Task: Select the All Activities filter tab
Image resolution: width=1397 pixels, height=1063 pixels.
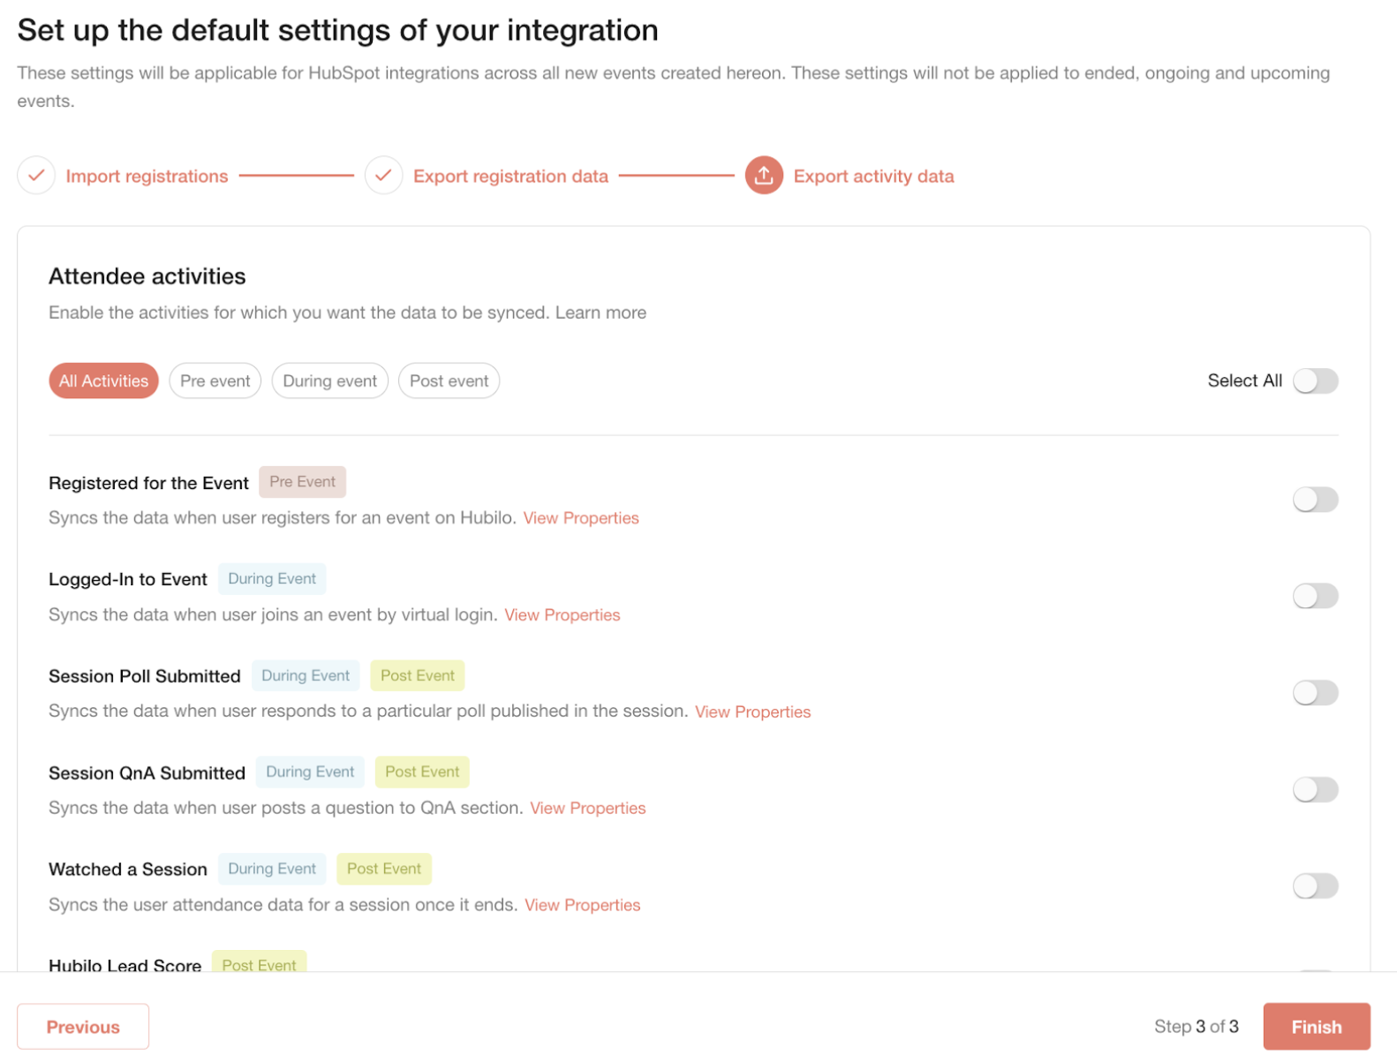Action: 103,381
